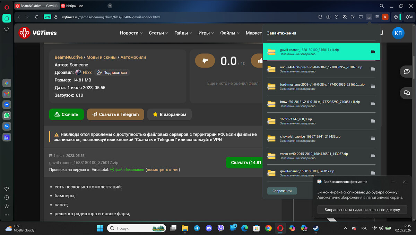416x235 pixels.
Task: Open the BeamNG.drive breadcrumb link
Action: tap(68, 57)
